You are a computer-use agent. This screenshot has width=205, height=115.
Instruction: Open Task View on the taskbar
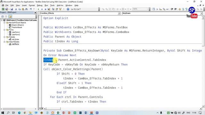(x=13, y=113)
